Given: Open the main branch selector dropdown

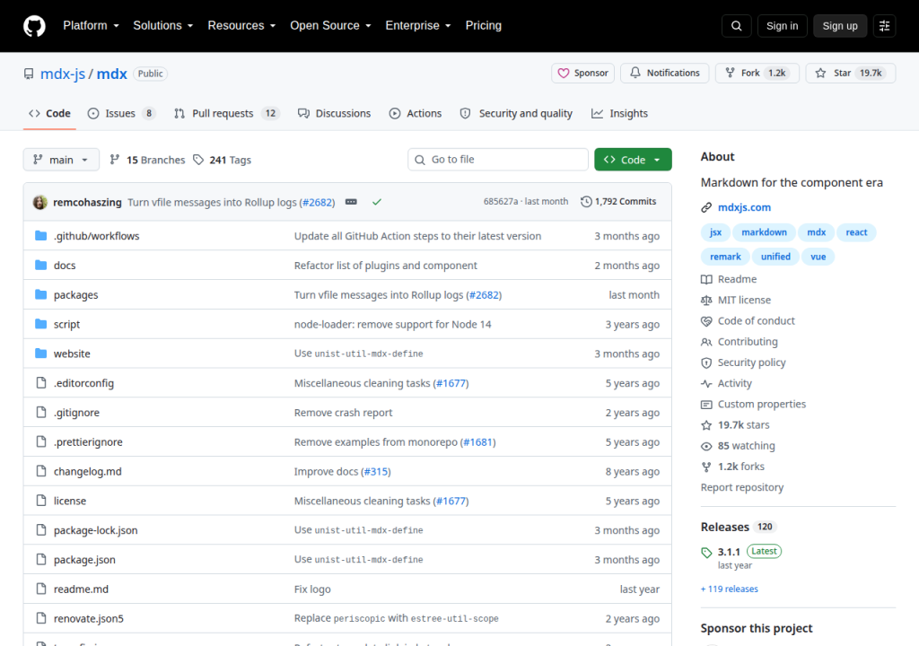Looking at the screenshot, I should 61,160.
